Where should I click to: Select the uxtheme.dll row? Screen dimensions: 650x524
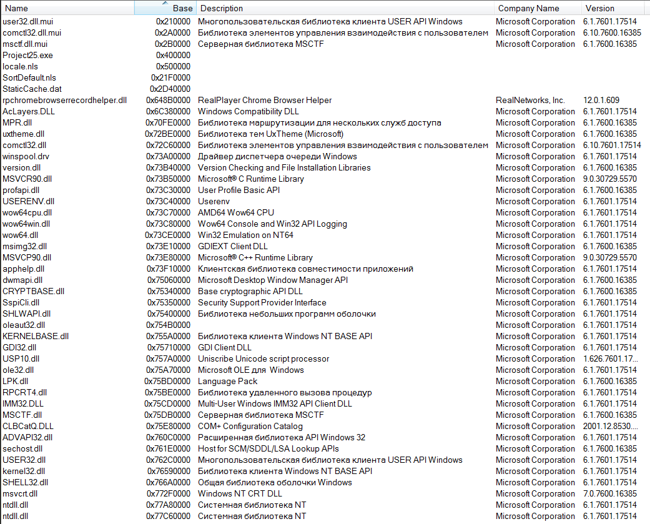[x=325, y=134]
